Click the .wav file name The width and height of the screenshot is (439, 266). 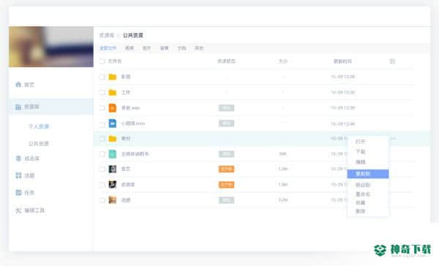click(x=130, y=107)
